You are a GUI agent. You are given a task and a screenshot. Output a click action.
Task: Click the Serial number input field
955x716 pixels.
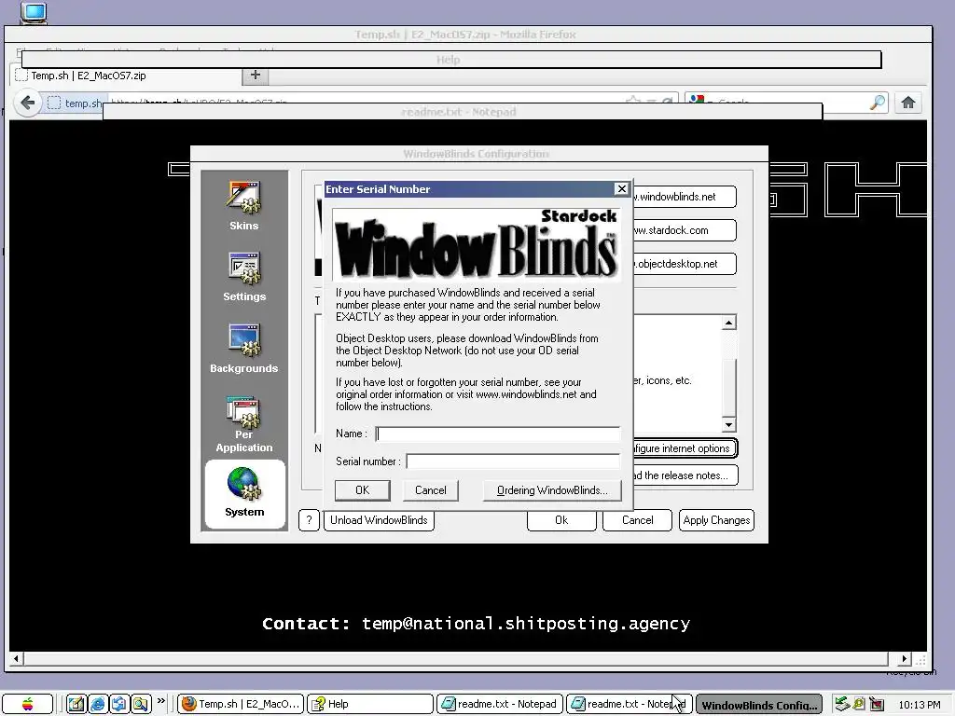[513, 461]
